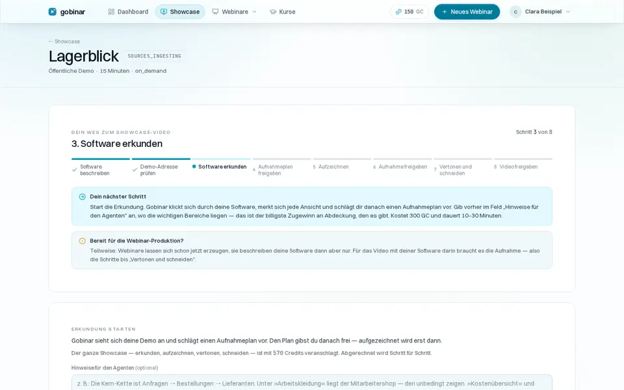
Task: Open the Clara Beispiel account menu chevron
Action: click(568, 12)
